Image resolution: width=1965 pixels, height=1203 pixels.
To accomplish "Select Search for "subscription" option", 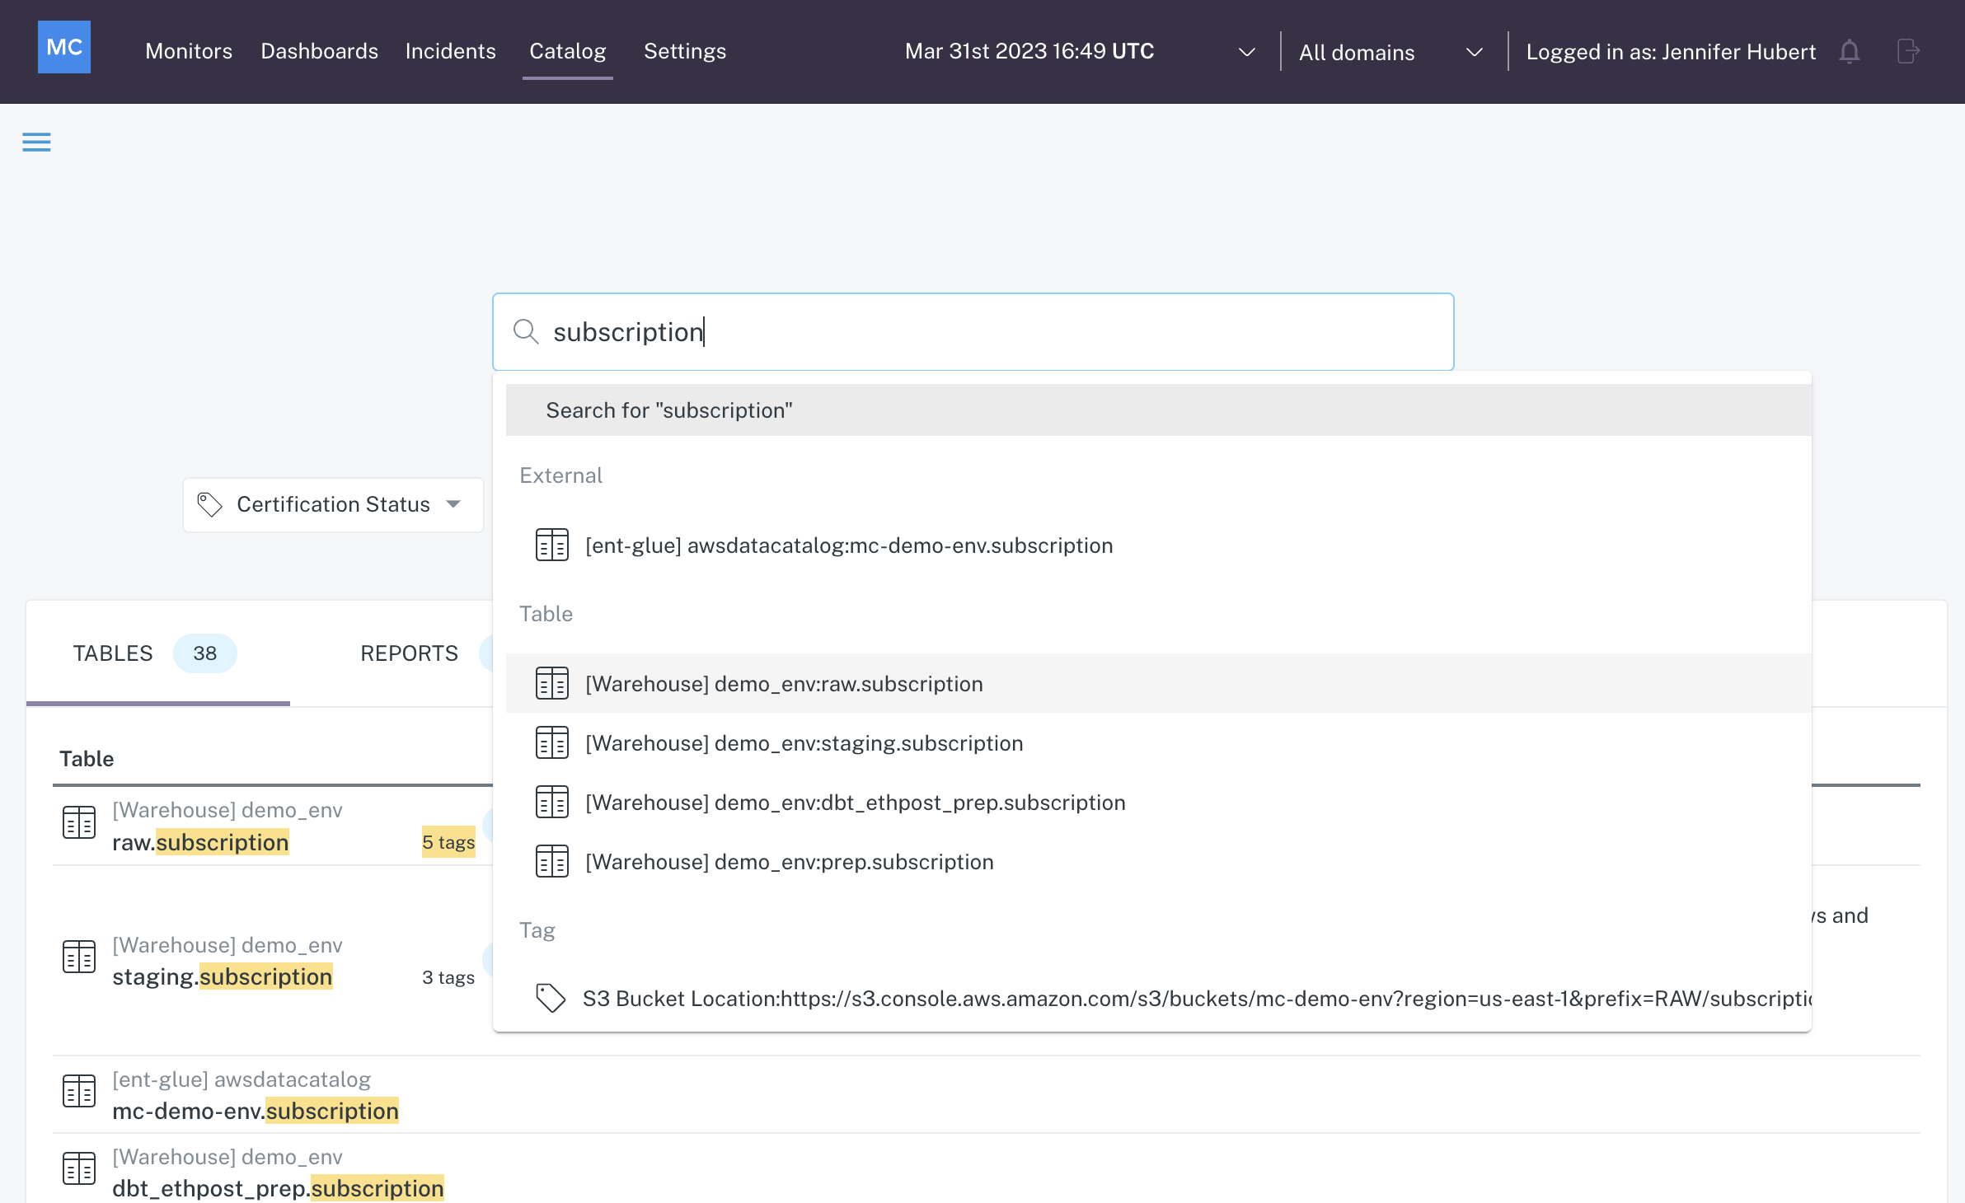I will pos(668,410).
